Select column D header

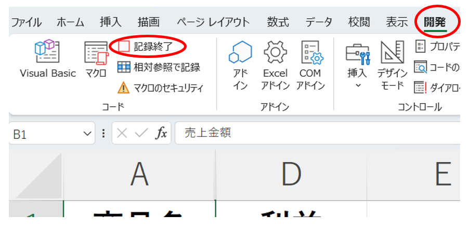291,175
